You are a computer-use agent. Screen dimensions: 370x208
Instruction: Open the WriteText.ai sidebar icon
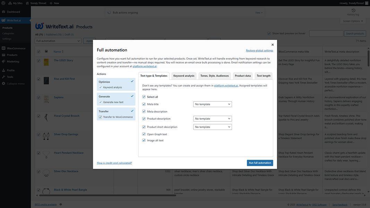click(x=4, y=20)
